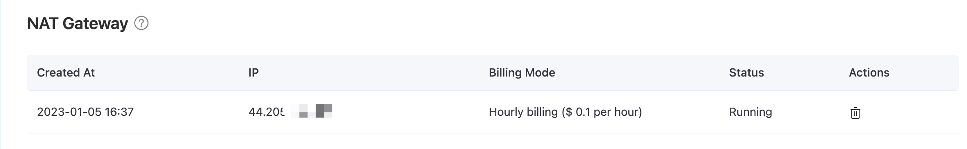Select the Created At column header

click(66, 72)
